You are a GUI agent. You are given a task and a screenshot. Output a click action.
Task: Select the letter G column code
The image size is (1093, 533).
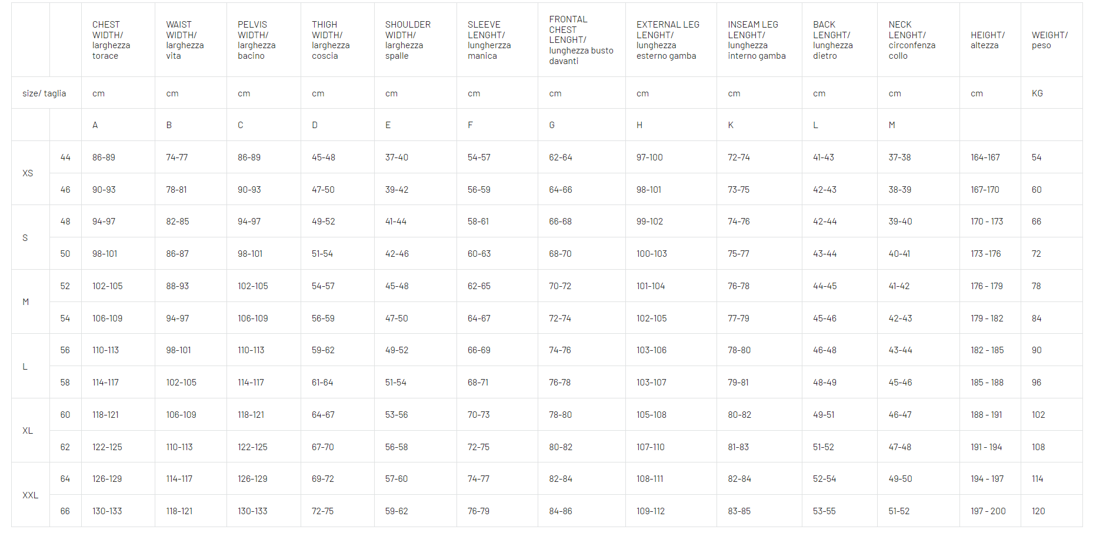[x=552, y=125]
